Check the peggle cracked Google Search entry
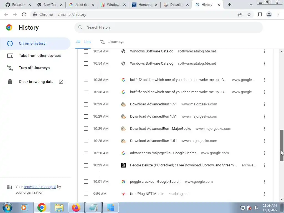284x213 pixels. point(86,182)
